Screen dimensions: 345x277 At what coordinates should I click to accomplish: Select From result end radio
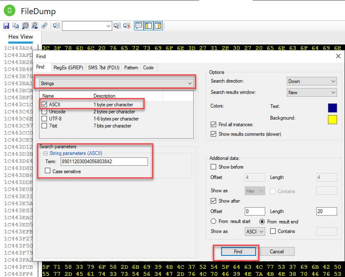[262, 222]
